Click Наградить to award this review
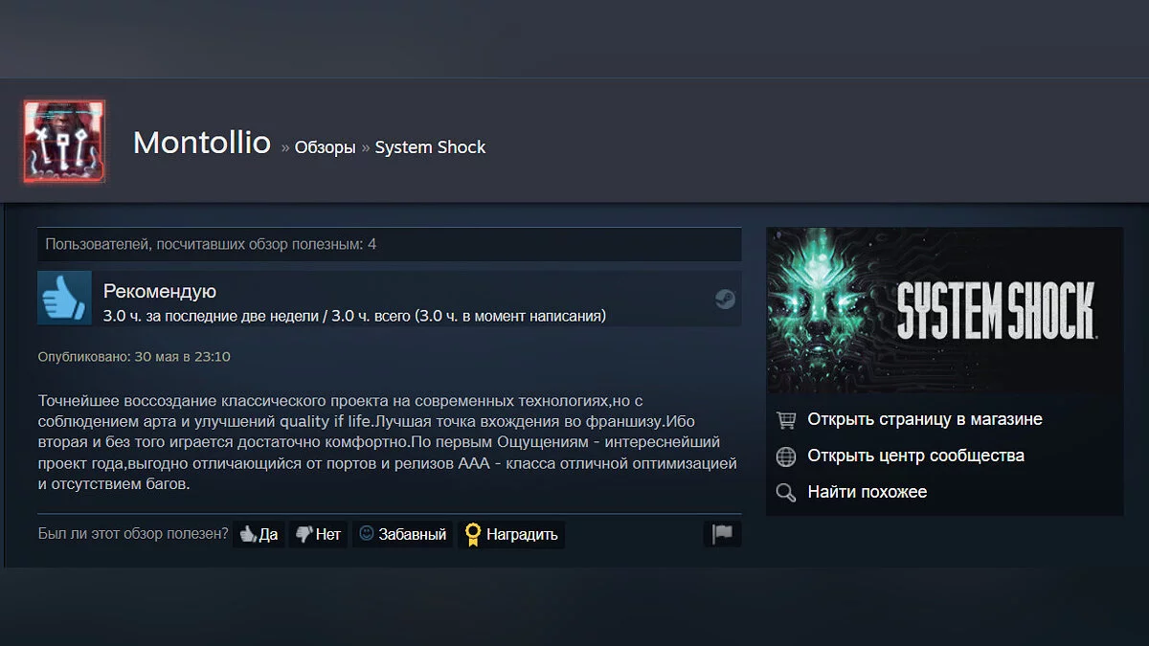1149x646 pixels. pos(511,534)
